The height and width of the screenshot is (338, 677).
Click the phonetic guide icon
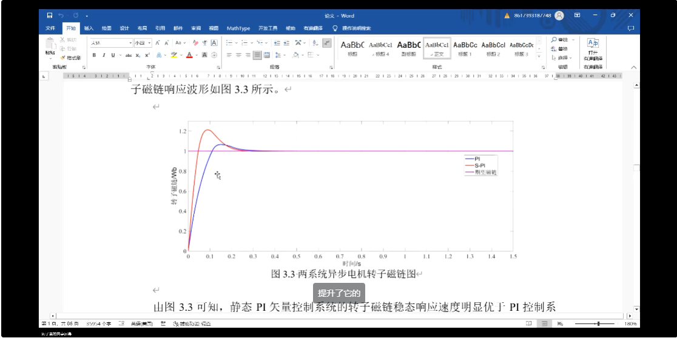point(204,43)
